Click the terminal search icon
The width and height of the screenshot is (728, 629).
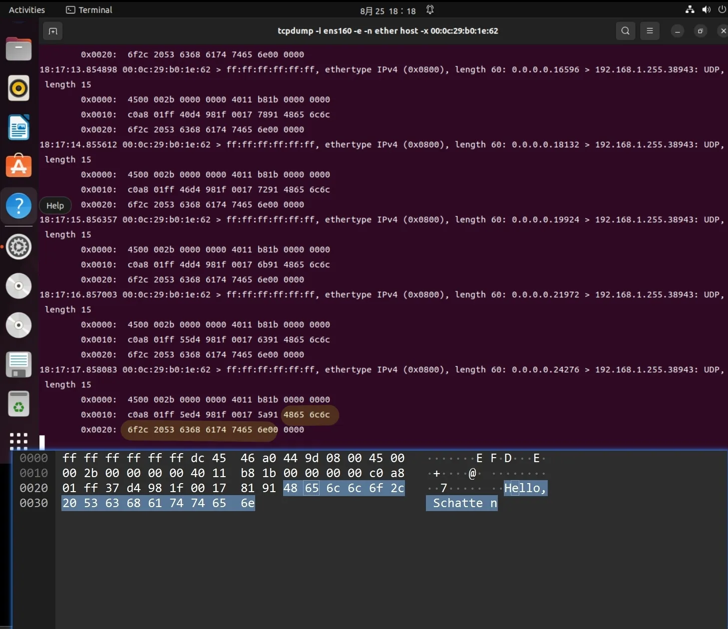click(625, 31)
